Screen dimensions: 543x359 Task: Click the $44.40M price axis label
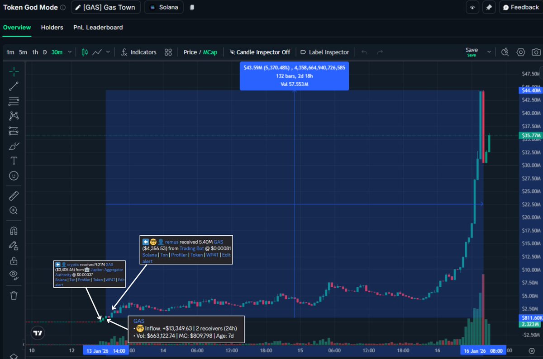click(531, 90)
